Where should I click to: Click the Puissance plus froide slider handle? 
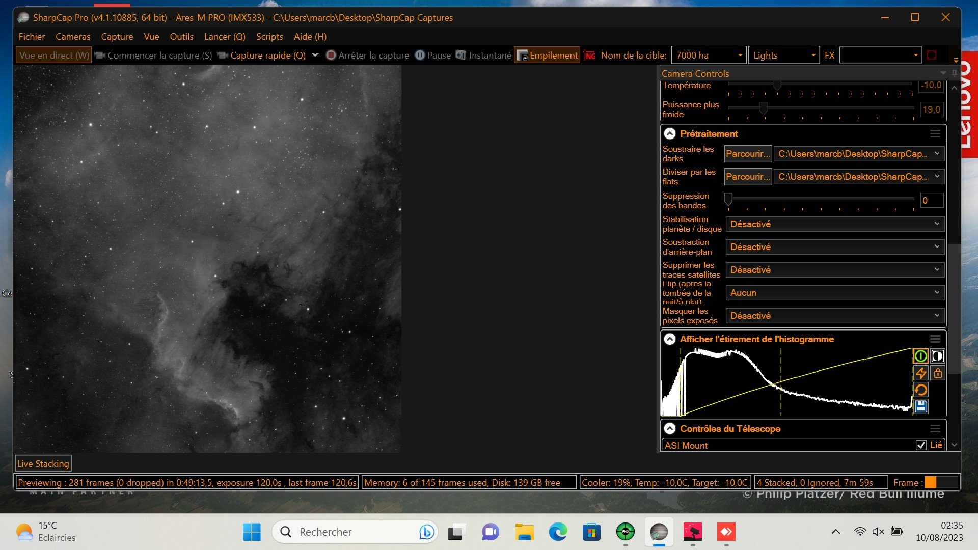(x=763, y=108)
